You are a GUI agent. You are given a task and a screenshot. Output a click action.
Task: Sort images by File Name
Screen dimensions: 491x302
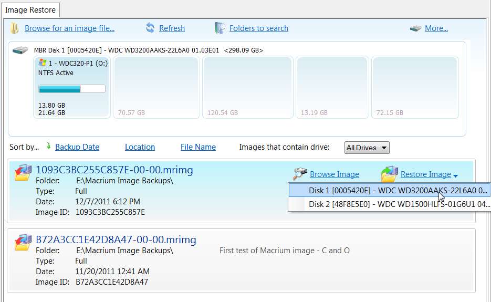coord(198,147)
